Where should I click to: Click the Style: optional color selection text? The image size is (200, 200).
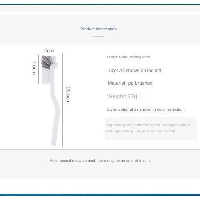pos(146,109)
